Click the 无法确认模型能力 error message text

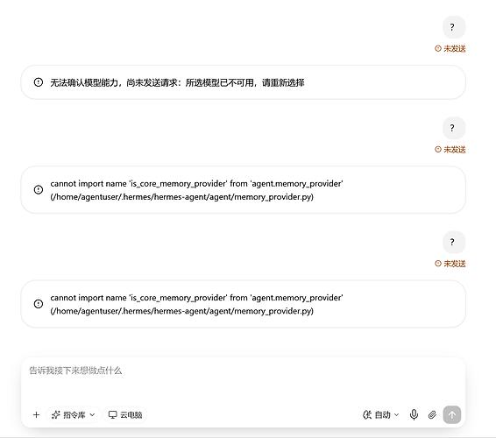[x=177, y=82]
